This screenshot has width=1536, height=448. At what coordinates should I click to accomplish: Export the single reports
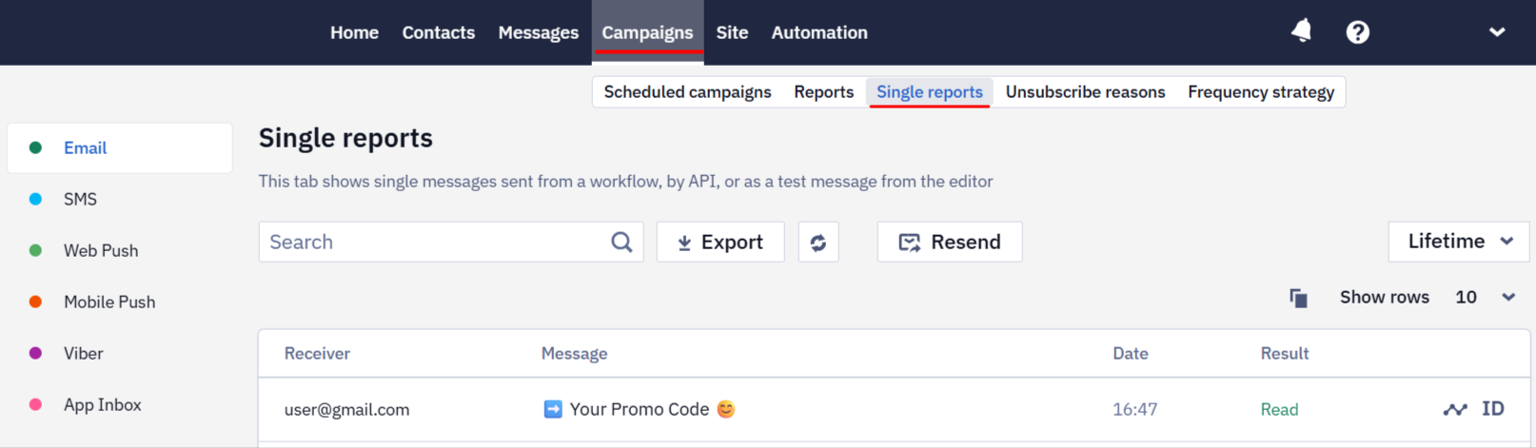tap(720, 243)
